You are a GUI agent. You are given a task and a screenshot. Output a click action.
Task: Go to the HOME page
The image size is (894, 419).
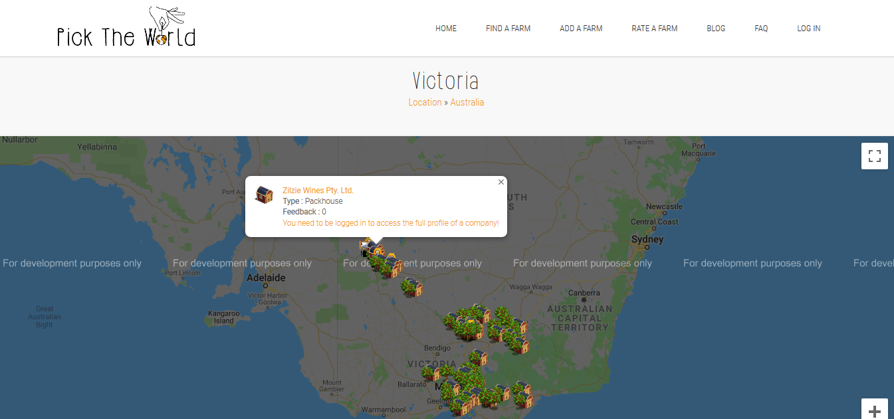click(446, 29)
